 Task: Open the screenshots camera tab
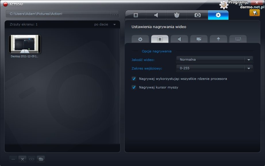[198, 15]
